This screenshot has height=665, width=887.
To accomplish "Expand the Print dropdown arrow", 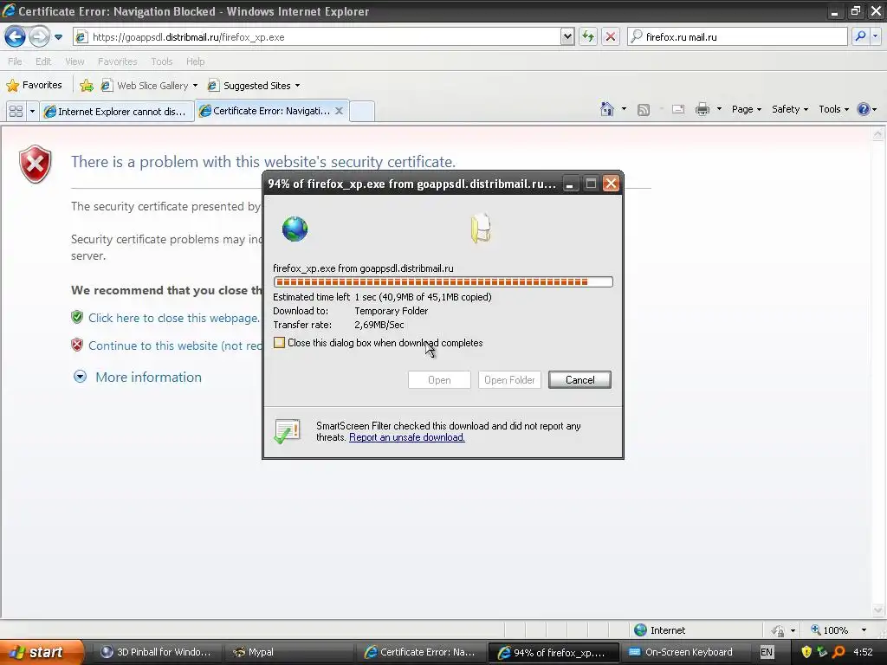I will coord(719,109).
